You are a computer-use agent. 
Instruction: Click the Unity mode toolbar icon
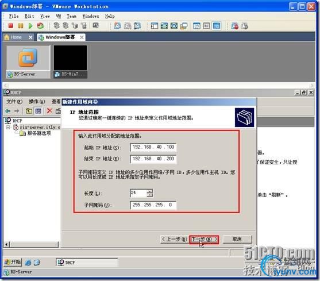[184, 26]
